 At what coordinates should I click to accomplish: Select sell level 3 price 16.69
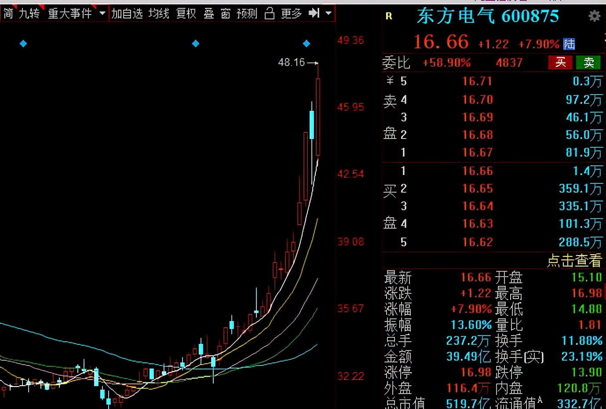tap(478, 117)
